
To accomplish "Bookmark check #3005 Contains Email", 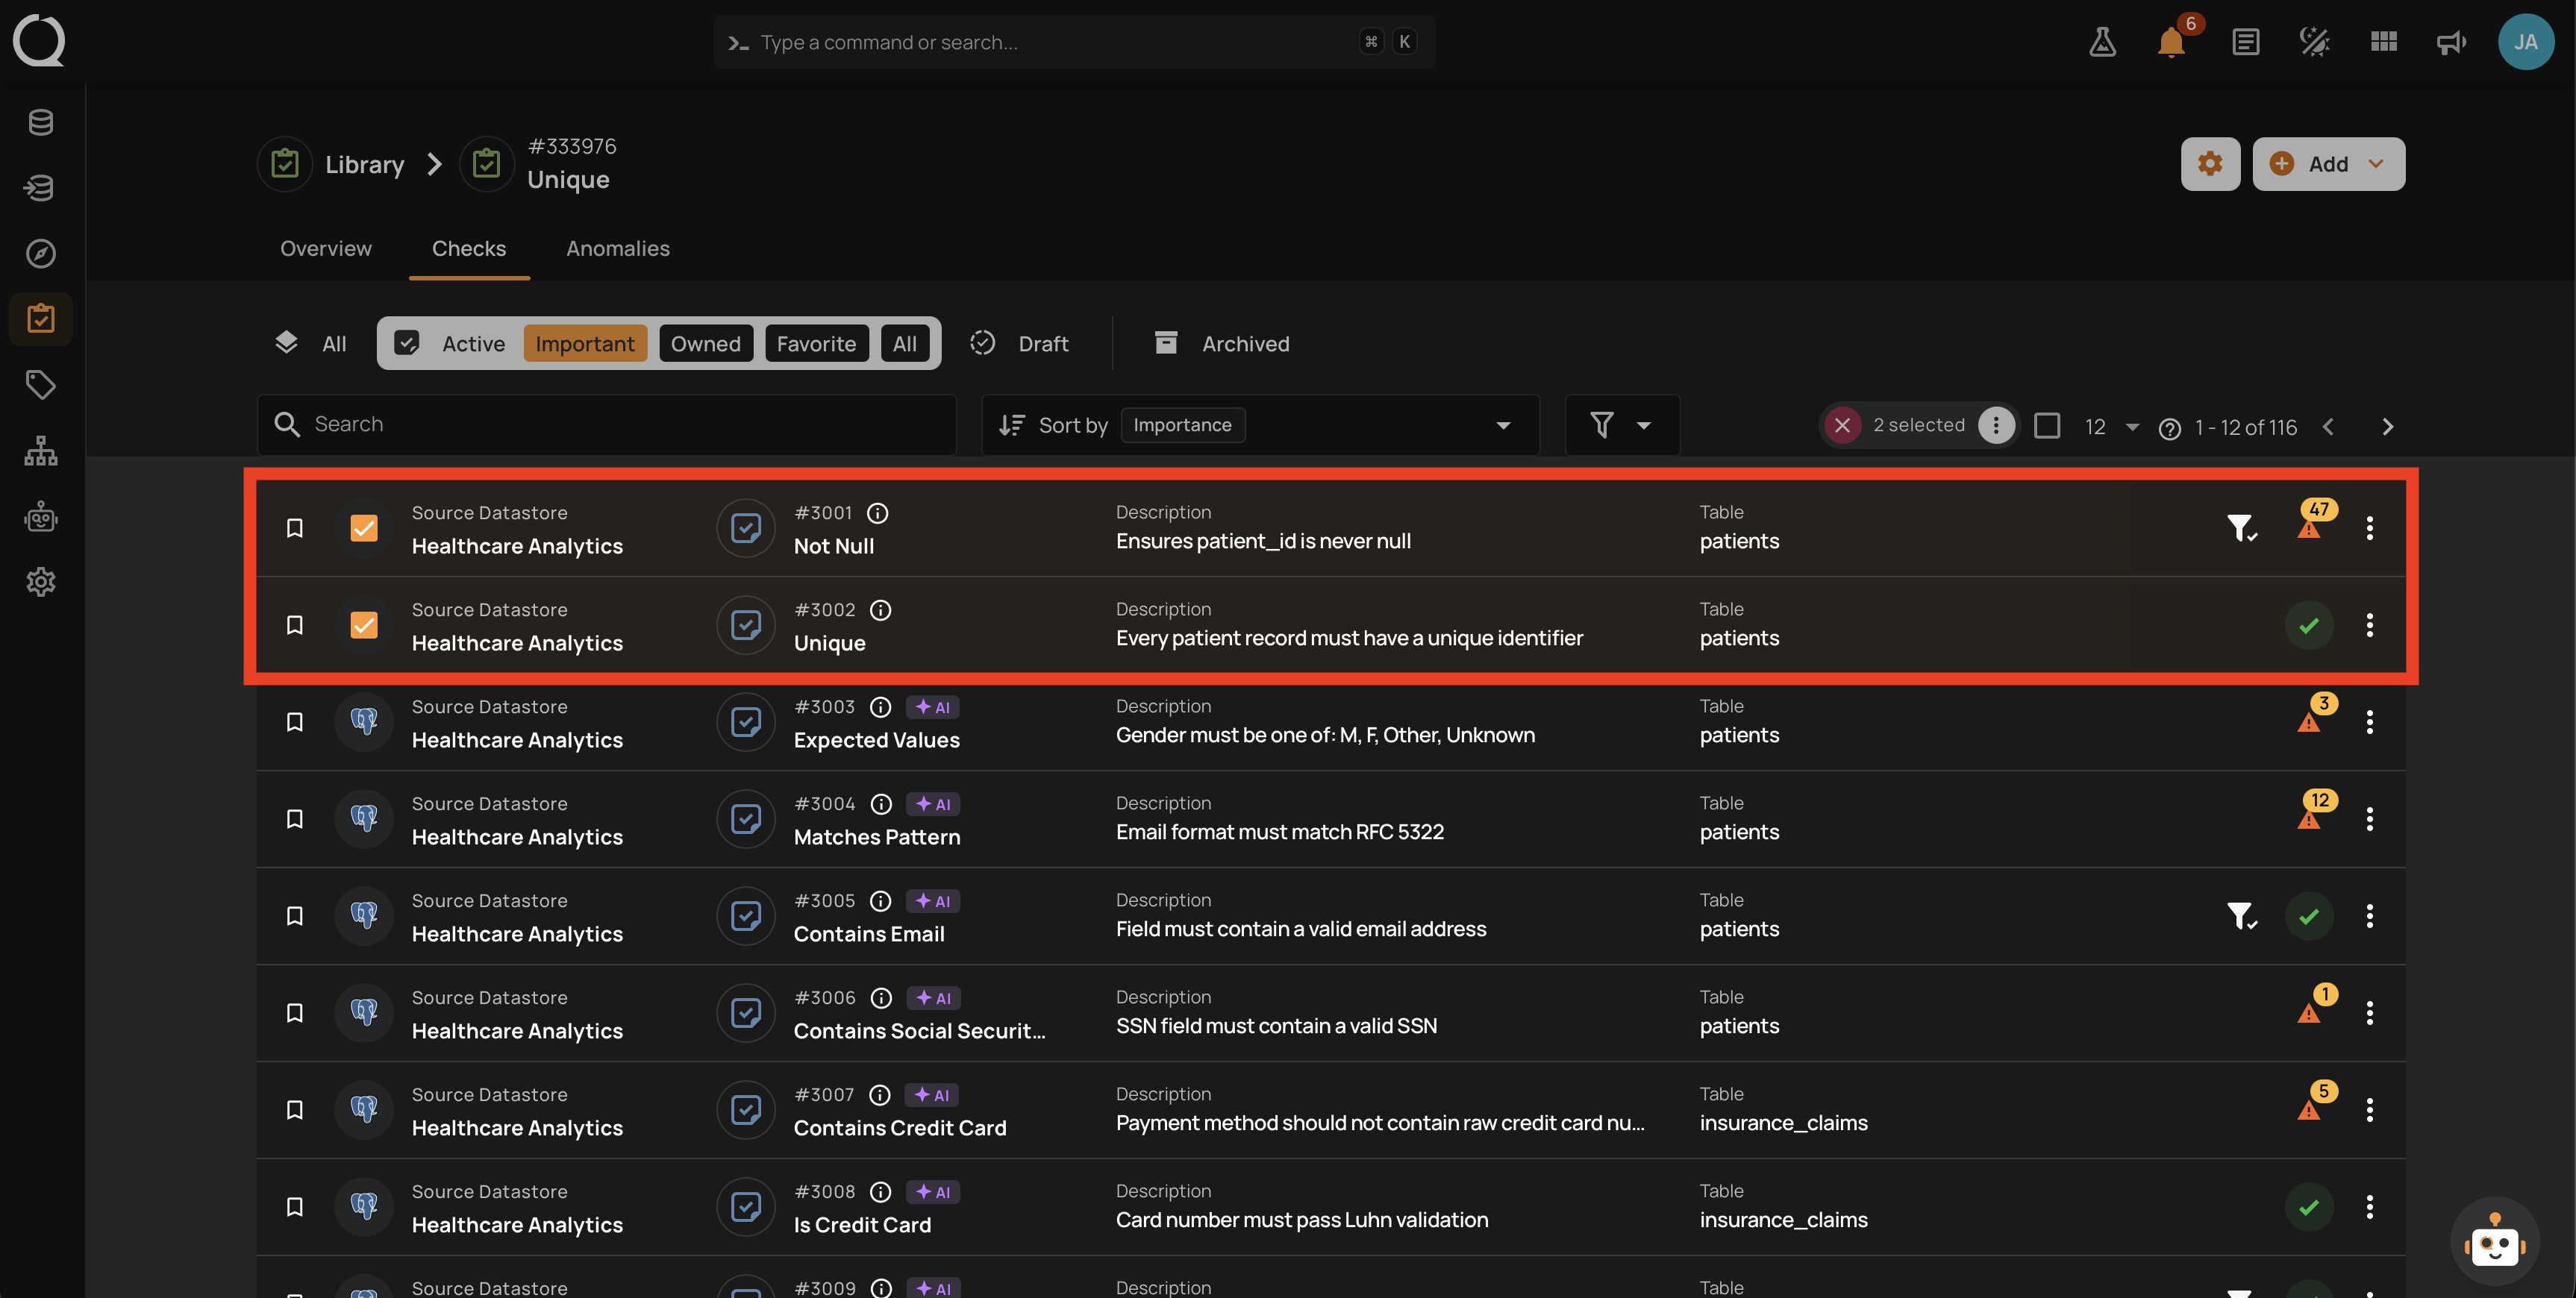I will click(x=295, y=916).
